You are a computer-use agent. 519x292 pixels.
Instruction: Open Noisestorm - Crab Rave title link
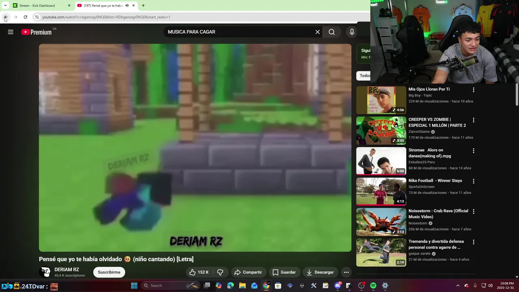(x=438, y=214)
